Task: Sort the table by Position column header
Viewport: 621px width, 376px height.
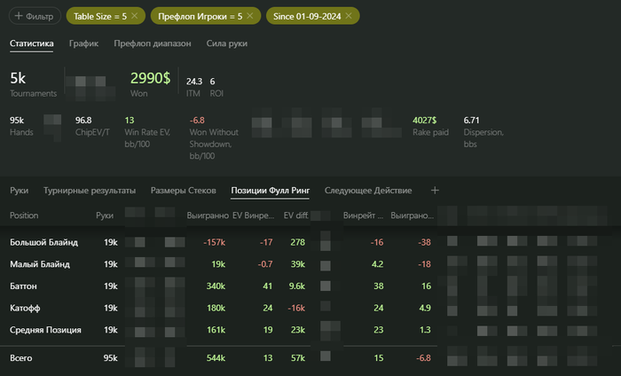Action: point(24,215)
